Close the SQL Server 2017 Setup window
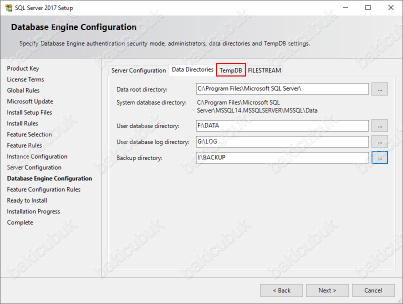Screen dimensions: 403x304 390,7
